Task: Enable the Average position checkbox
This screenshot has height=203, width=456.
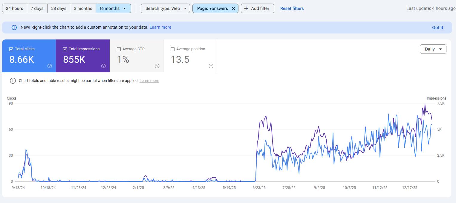Action: (173, 49)
